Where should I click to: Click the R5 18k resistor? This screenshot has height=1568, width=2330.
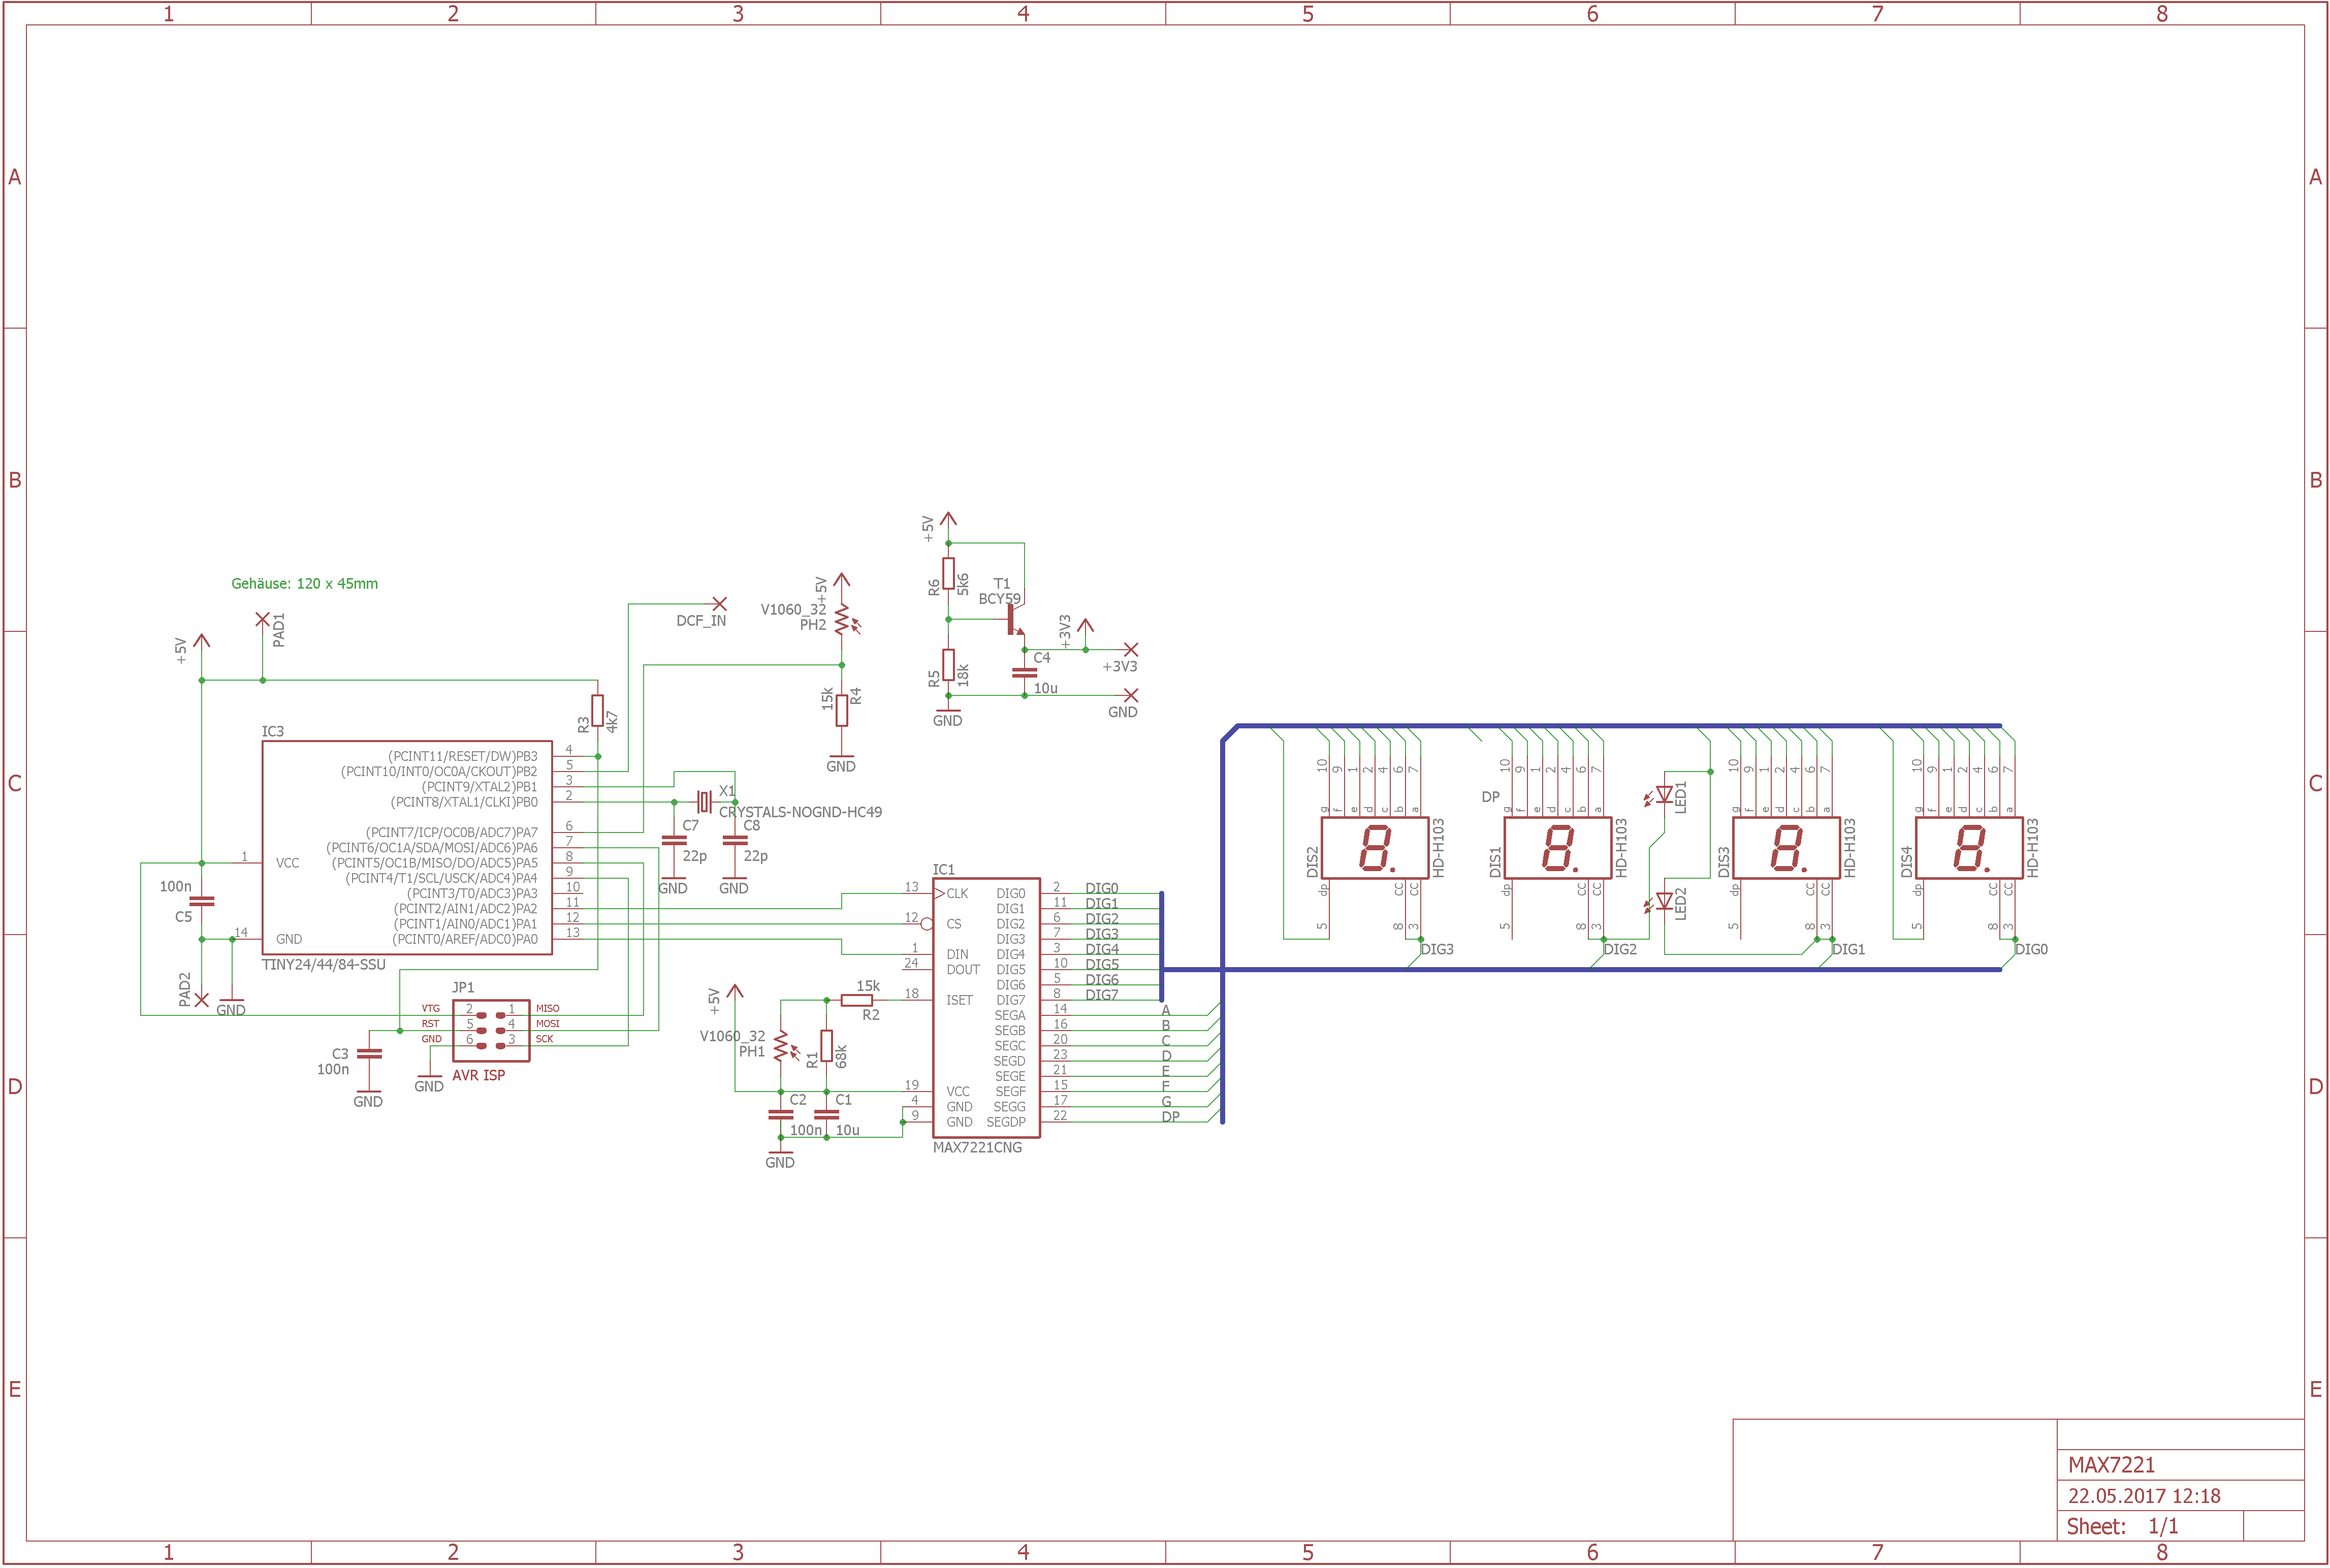(x=948, y=665)
